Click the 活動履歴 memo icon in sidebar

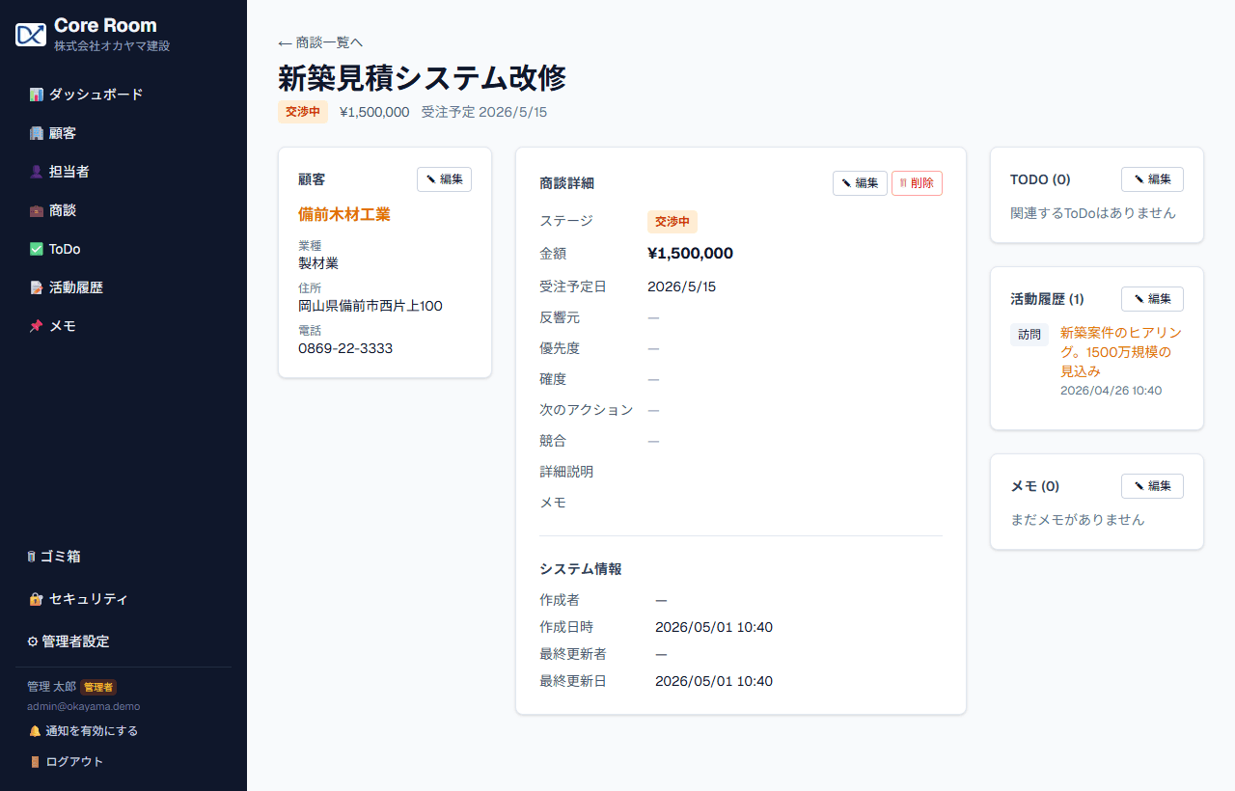click(x=36, y=287)
